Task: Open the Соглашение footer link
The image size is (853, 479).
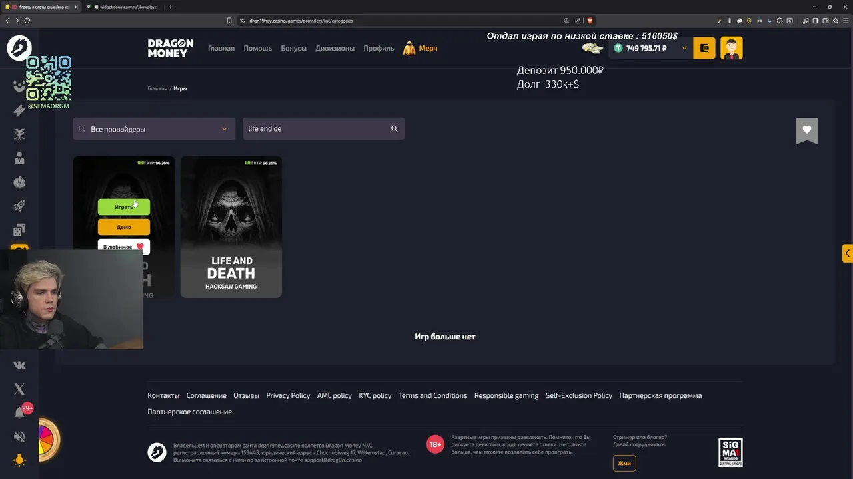Action: 207,395
